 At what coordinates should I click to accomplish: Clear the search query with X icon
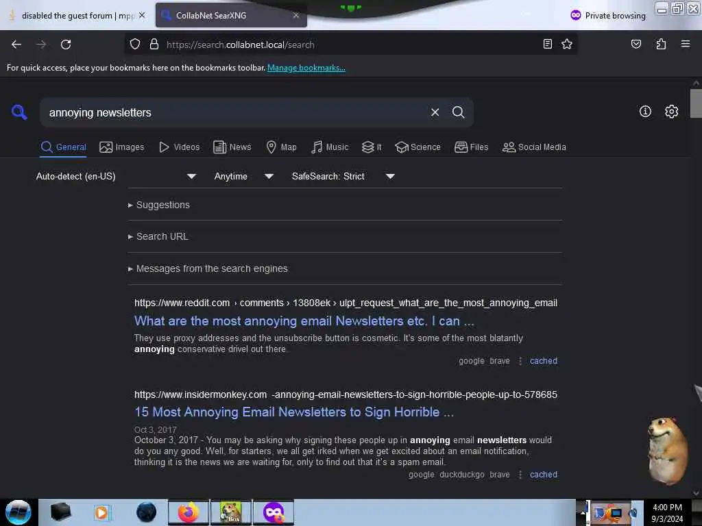(435, 112)
